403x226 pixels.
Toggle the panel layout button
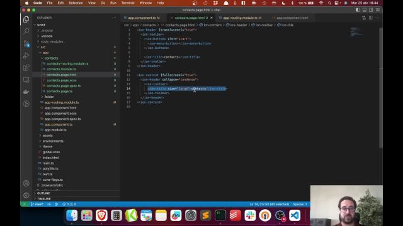click(x=365, y=10)
